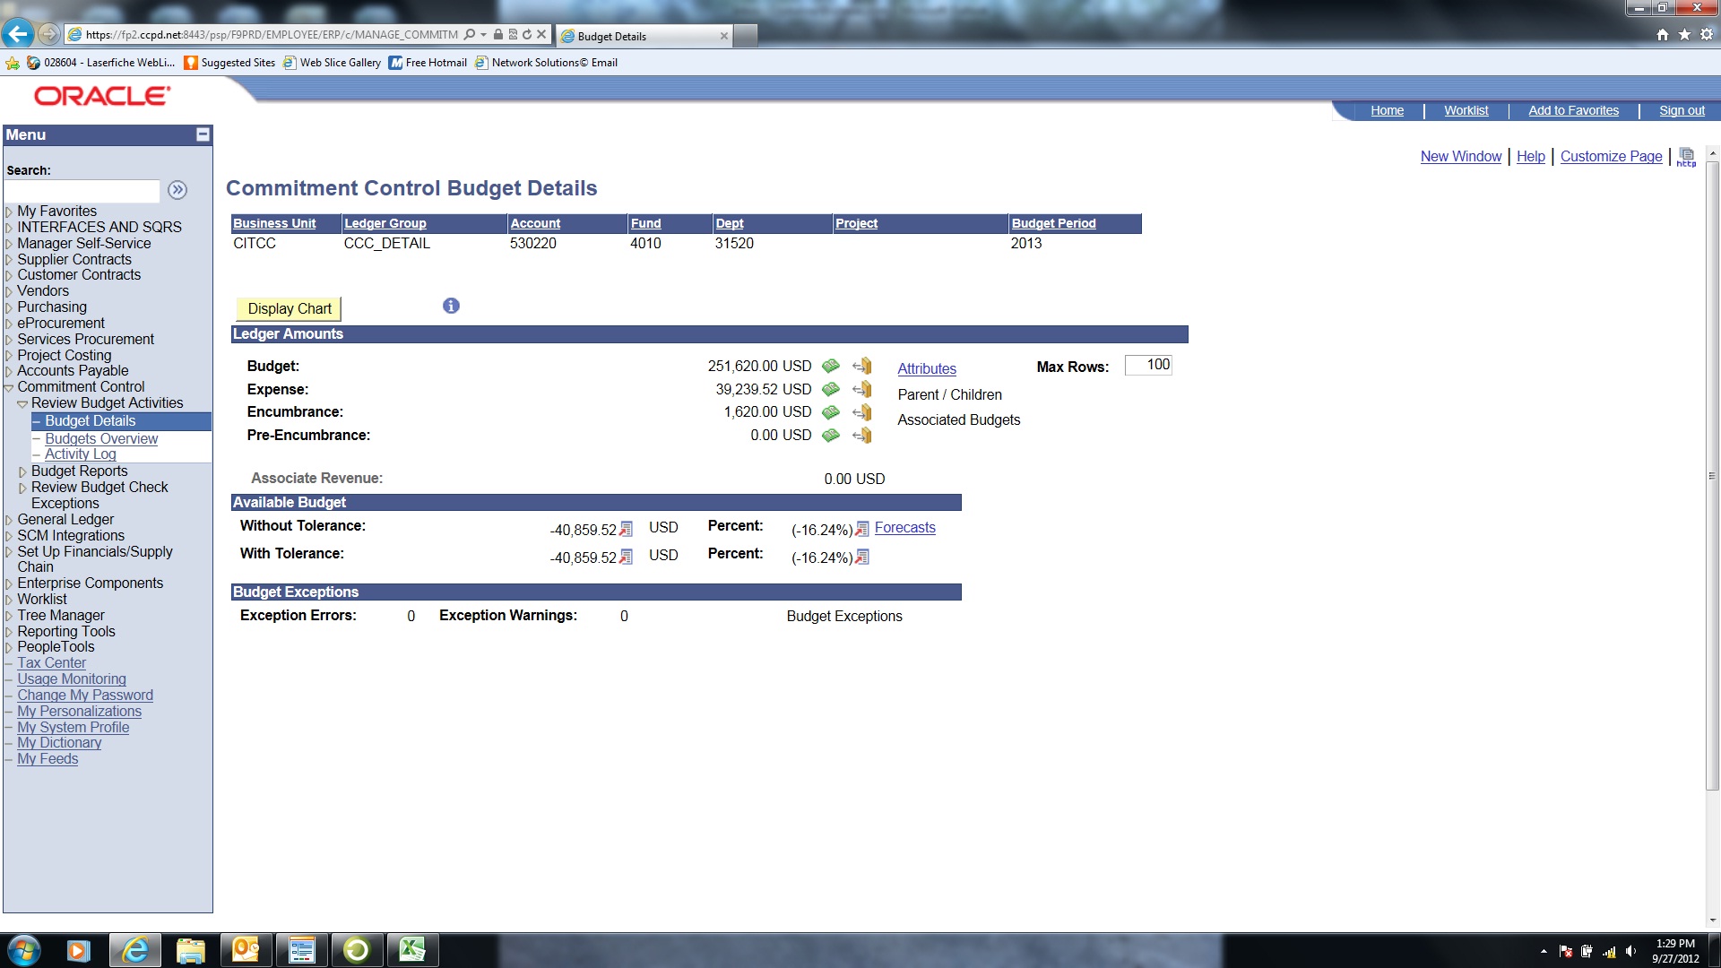Screen dimensions: 1721x968
Task: Click the Pre-Encumbrance row activity log icon
Action: 862,436
